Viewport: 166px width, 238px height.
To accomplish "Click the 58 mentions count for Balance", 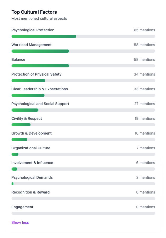I will [144, 60].
